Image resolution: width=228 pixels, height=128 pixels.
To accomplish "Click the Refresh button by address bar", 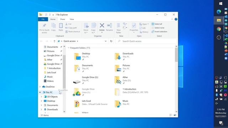I will [111, 41].
